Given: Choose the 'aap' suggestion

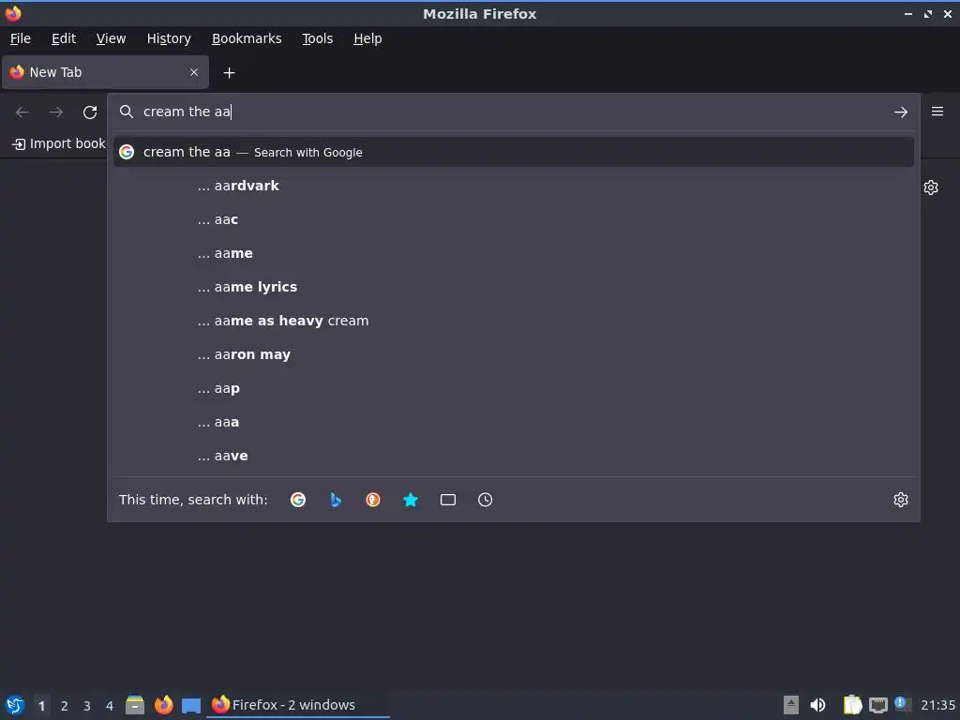Looking at the screenshot, I should [x=513, y=388].
